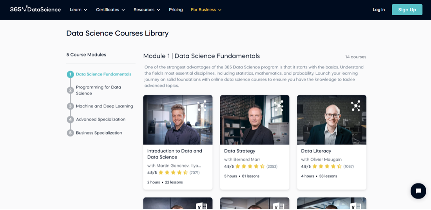Select step 2 circle in module list
431x210 pixels.
point(70,90)
